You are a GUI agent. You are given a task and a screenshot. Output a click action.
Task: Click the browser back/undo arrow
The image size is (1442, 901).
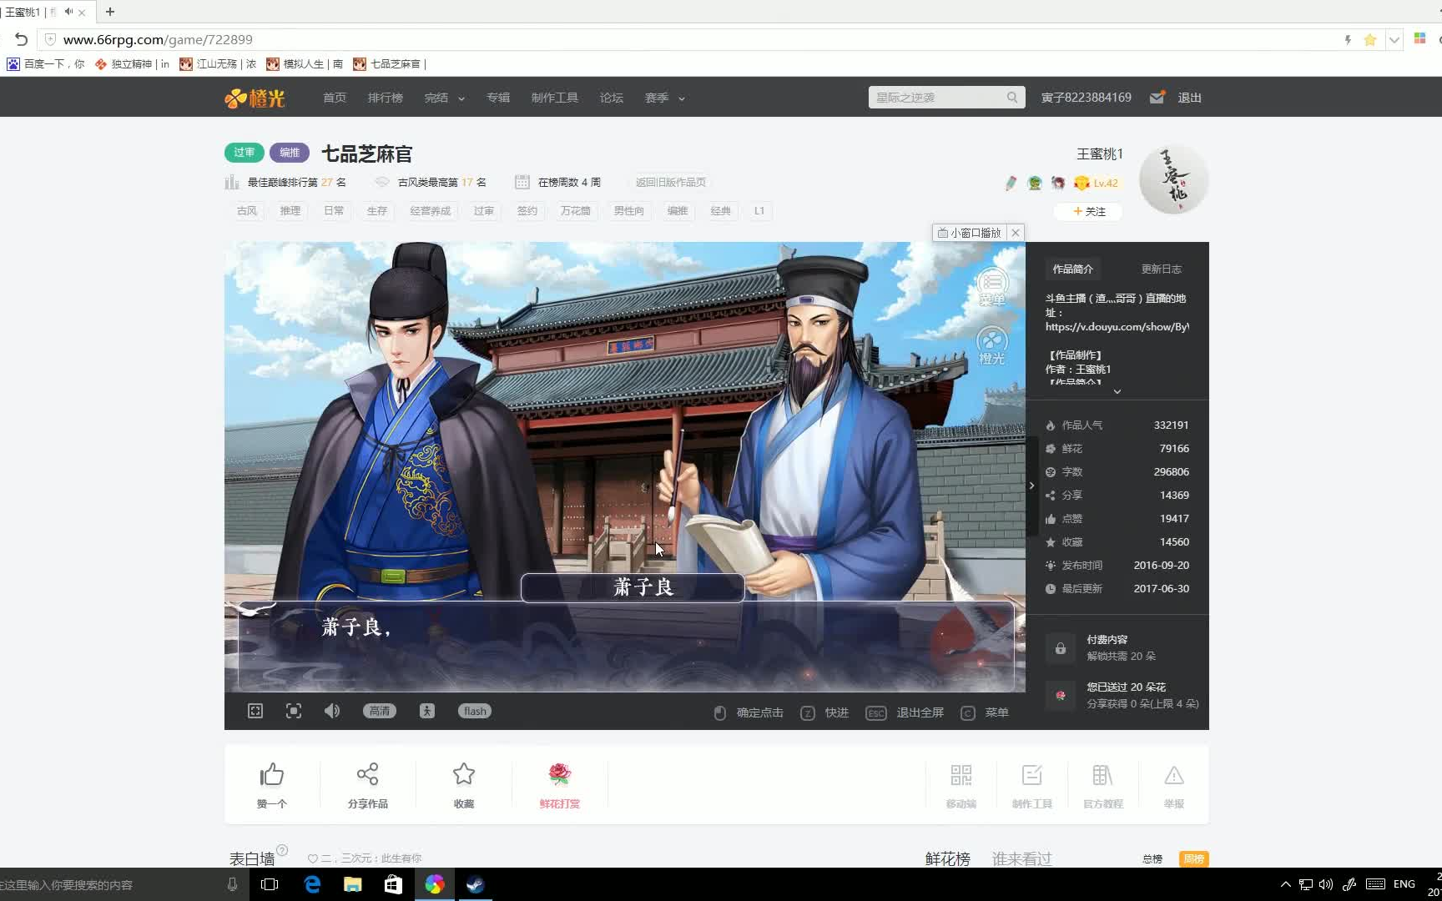click(22, 39)
